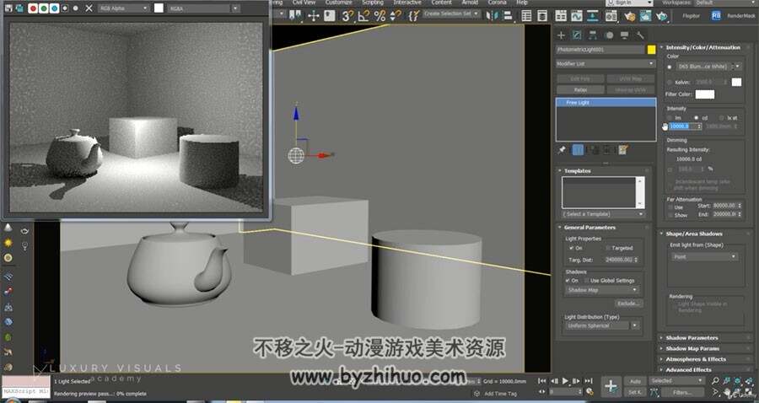Open Create Selection Set dropdown
Image resolution: width=759 pixels, height=403 pixels.
(x=451, y=14)
